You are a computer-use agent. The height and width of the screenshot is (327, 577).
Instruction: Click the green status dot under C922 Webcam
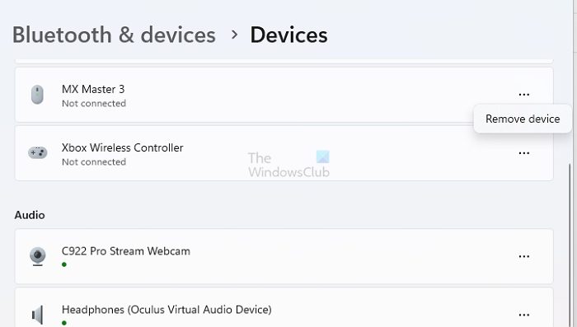point(64,264)
